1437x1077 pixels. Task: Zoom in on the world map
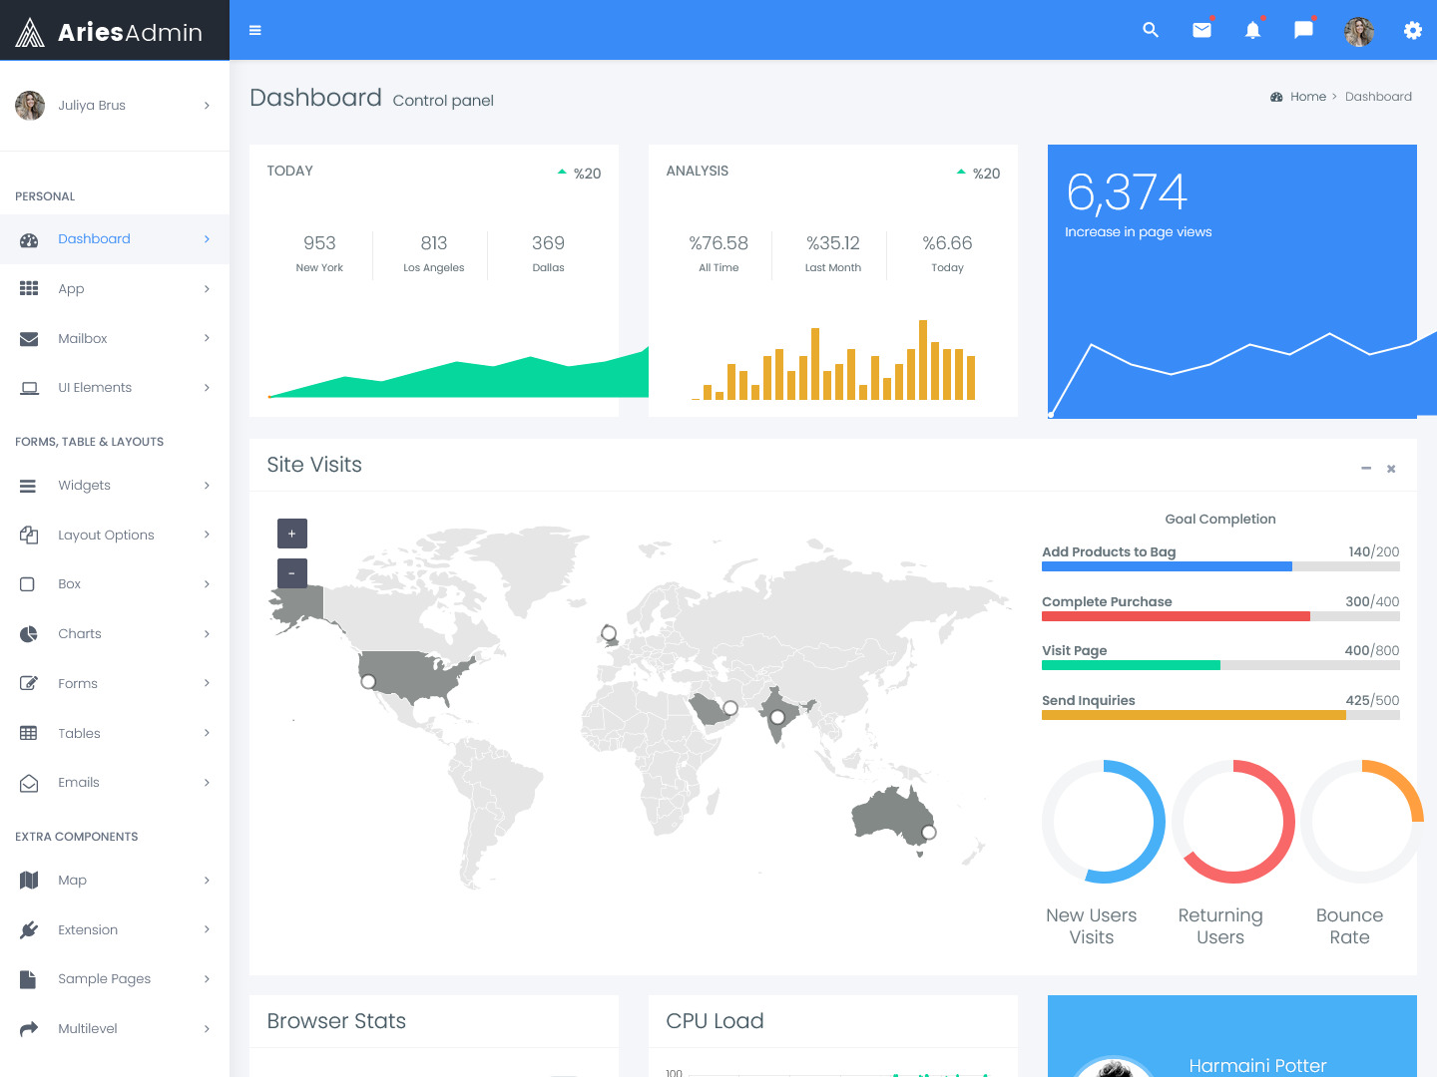click(x=292, y=534)
